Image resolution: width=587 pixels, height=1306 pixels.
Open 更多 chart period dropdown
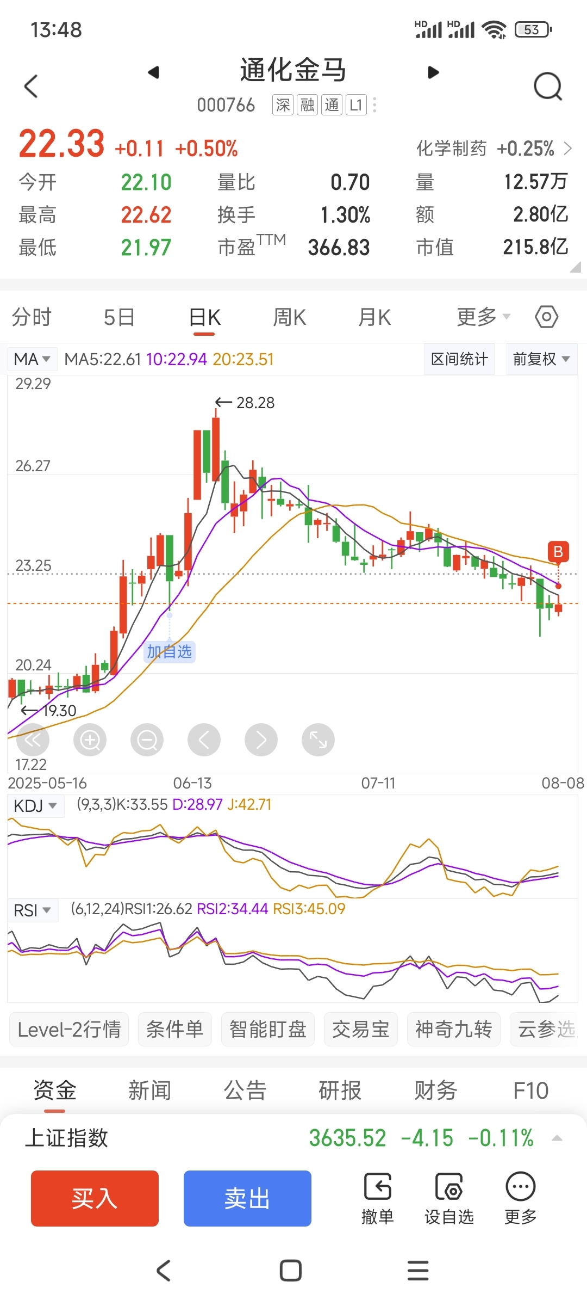(483, 317)
